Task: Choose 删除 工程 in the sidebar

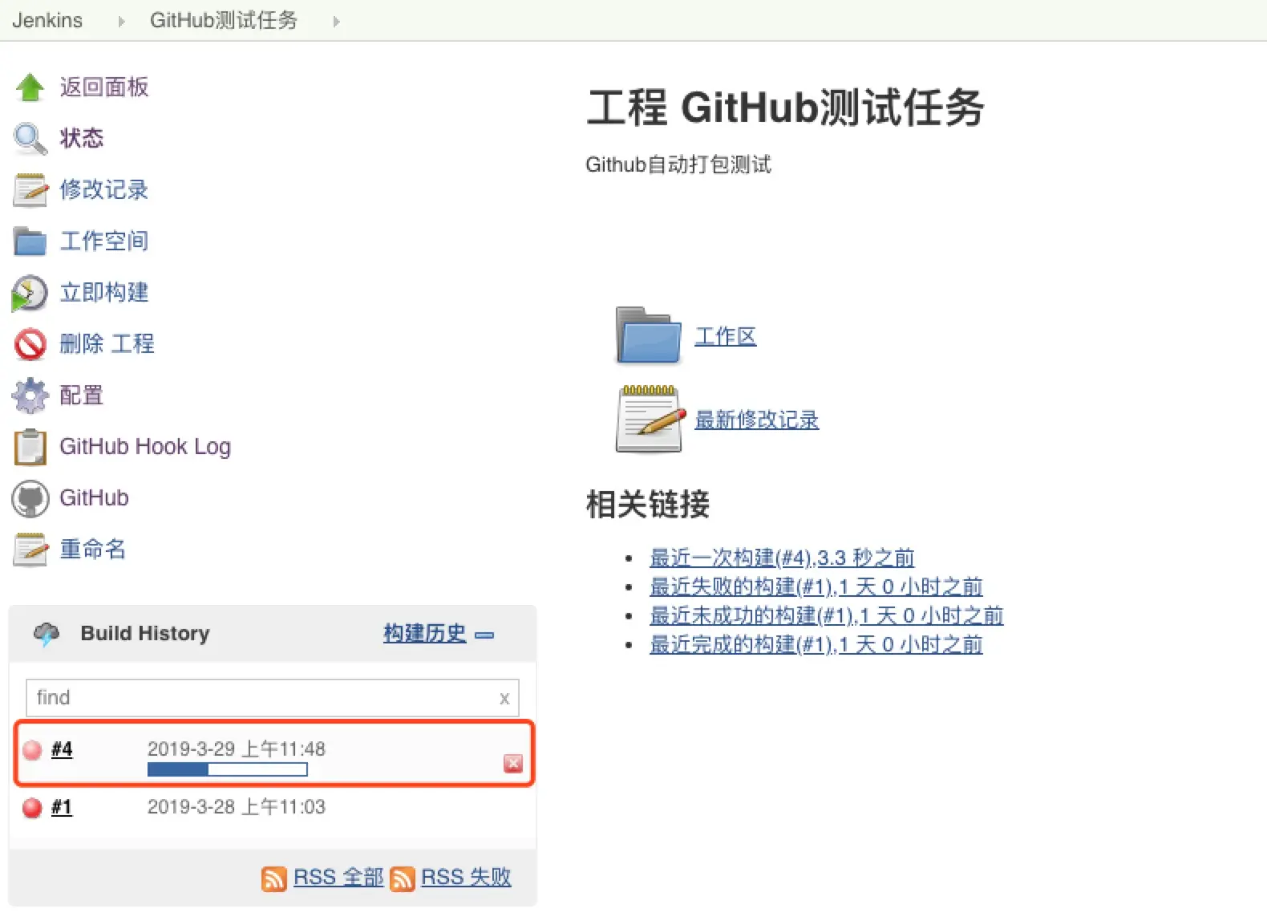Action: [107, 343]
